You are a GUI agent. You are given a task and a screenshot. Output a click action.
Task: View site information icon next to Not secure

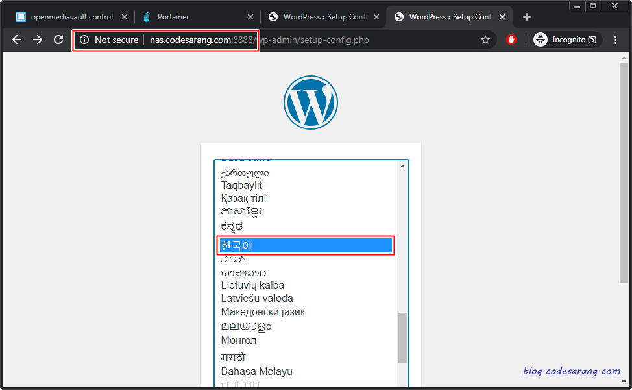click(84, 40)
